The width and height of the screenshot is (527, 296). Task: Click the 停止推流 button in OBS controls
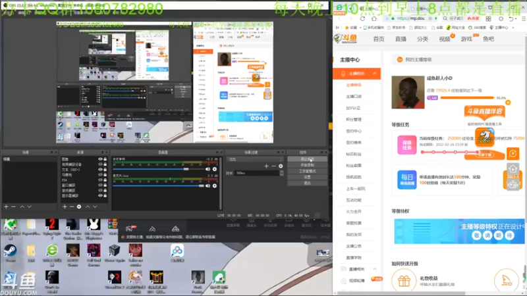307,159
